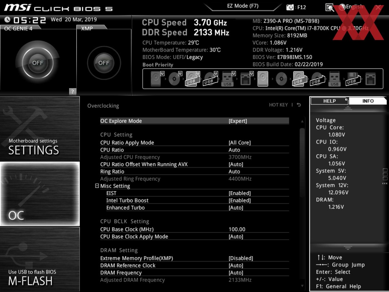Click the Adjusted Ring Frequency 4400MHz value

[x=240, y=179]
